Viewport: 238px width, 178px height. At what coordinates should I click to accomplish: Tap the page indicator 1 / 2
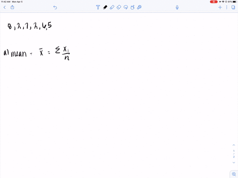pos(234,154)
